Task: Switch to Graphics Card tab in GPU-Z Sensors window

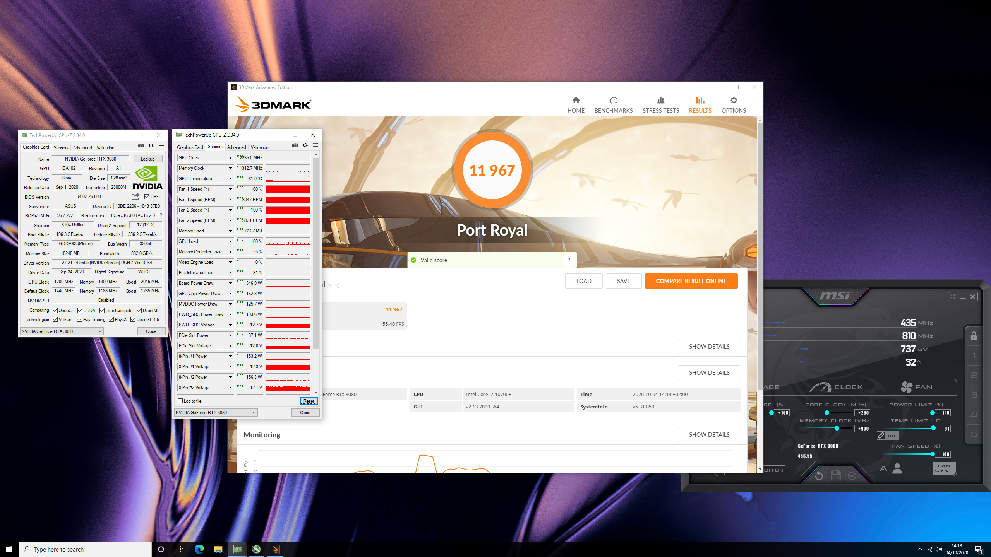Action: tap(190, 147)
